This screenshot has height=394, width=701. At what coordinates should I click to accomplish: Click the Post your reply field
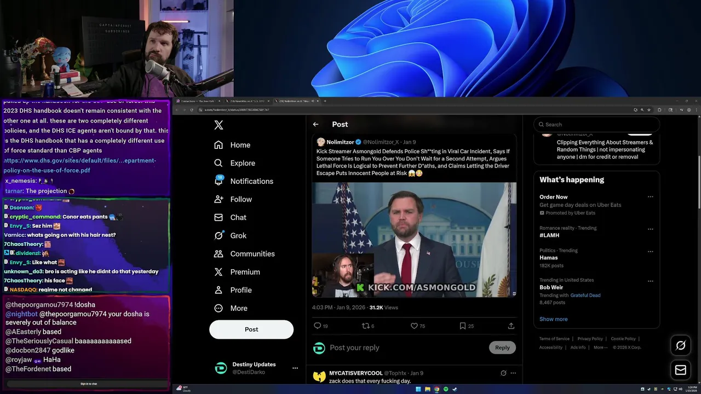[x=407, y=347]
